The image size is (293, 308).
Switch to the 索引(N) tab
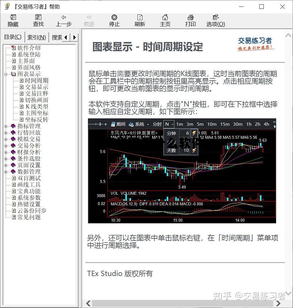[x=37, y=37]
